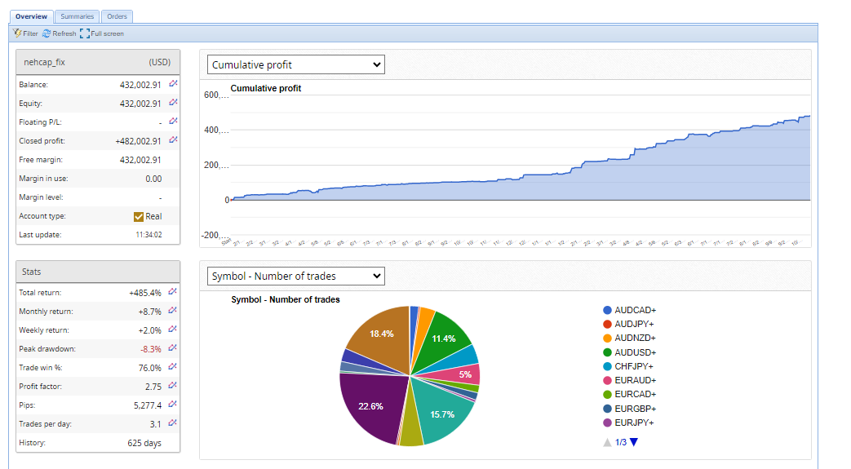Click the Refresh icon
The image size is (851, 469).
pos(47,33)
